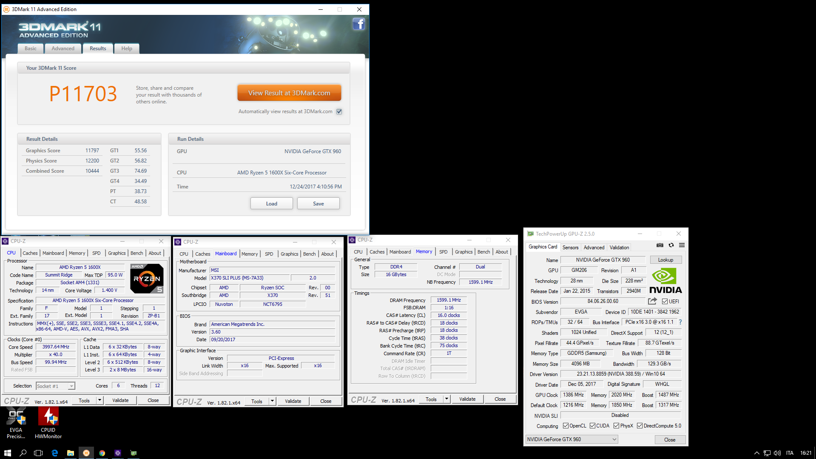The image size is (816, 459).
Task: Open Advanced tab in GPU-Z
Action: [594, 248]
